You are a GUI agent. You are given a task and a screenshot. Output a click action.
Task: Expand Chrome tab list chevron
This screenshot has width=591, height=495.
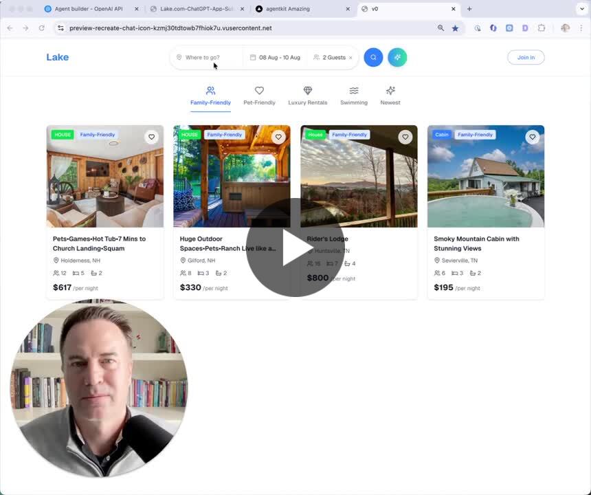pyautogui.click(x=582, y=9)
